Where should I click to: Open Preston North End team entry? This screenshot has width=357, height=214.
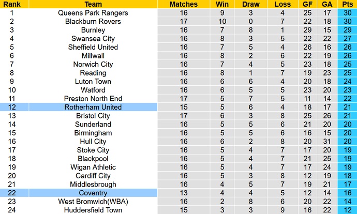[x=93, y=98]
